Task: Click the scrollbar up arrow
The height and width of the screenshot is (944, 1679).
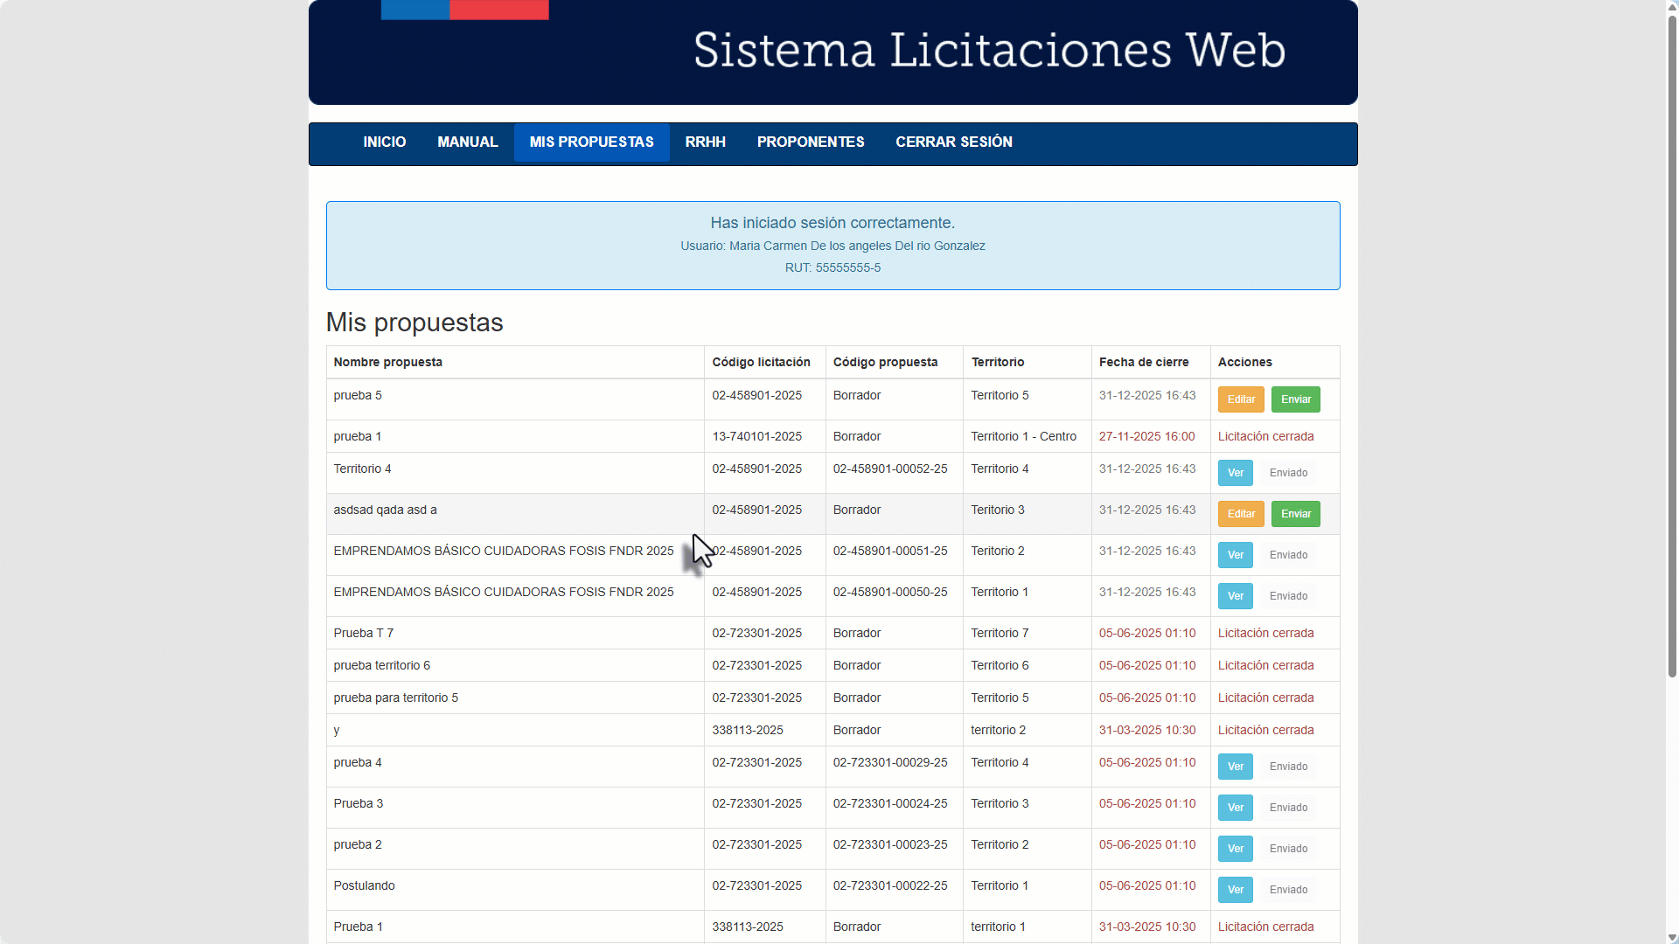Action: [1669, 7]
